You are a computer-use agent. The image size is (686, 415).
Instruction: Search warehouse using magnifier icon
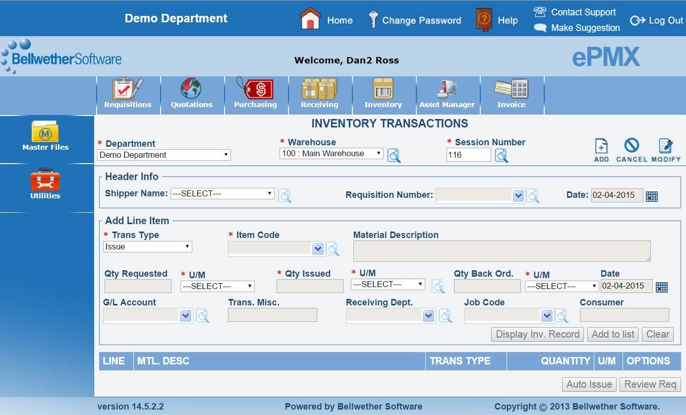coord(394,156)
